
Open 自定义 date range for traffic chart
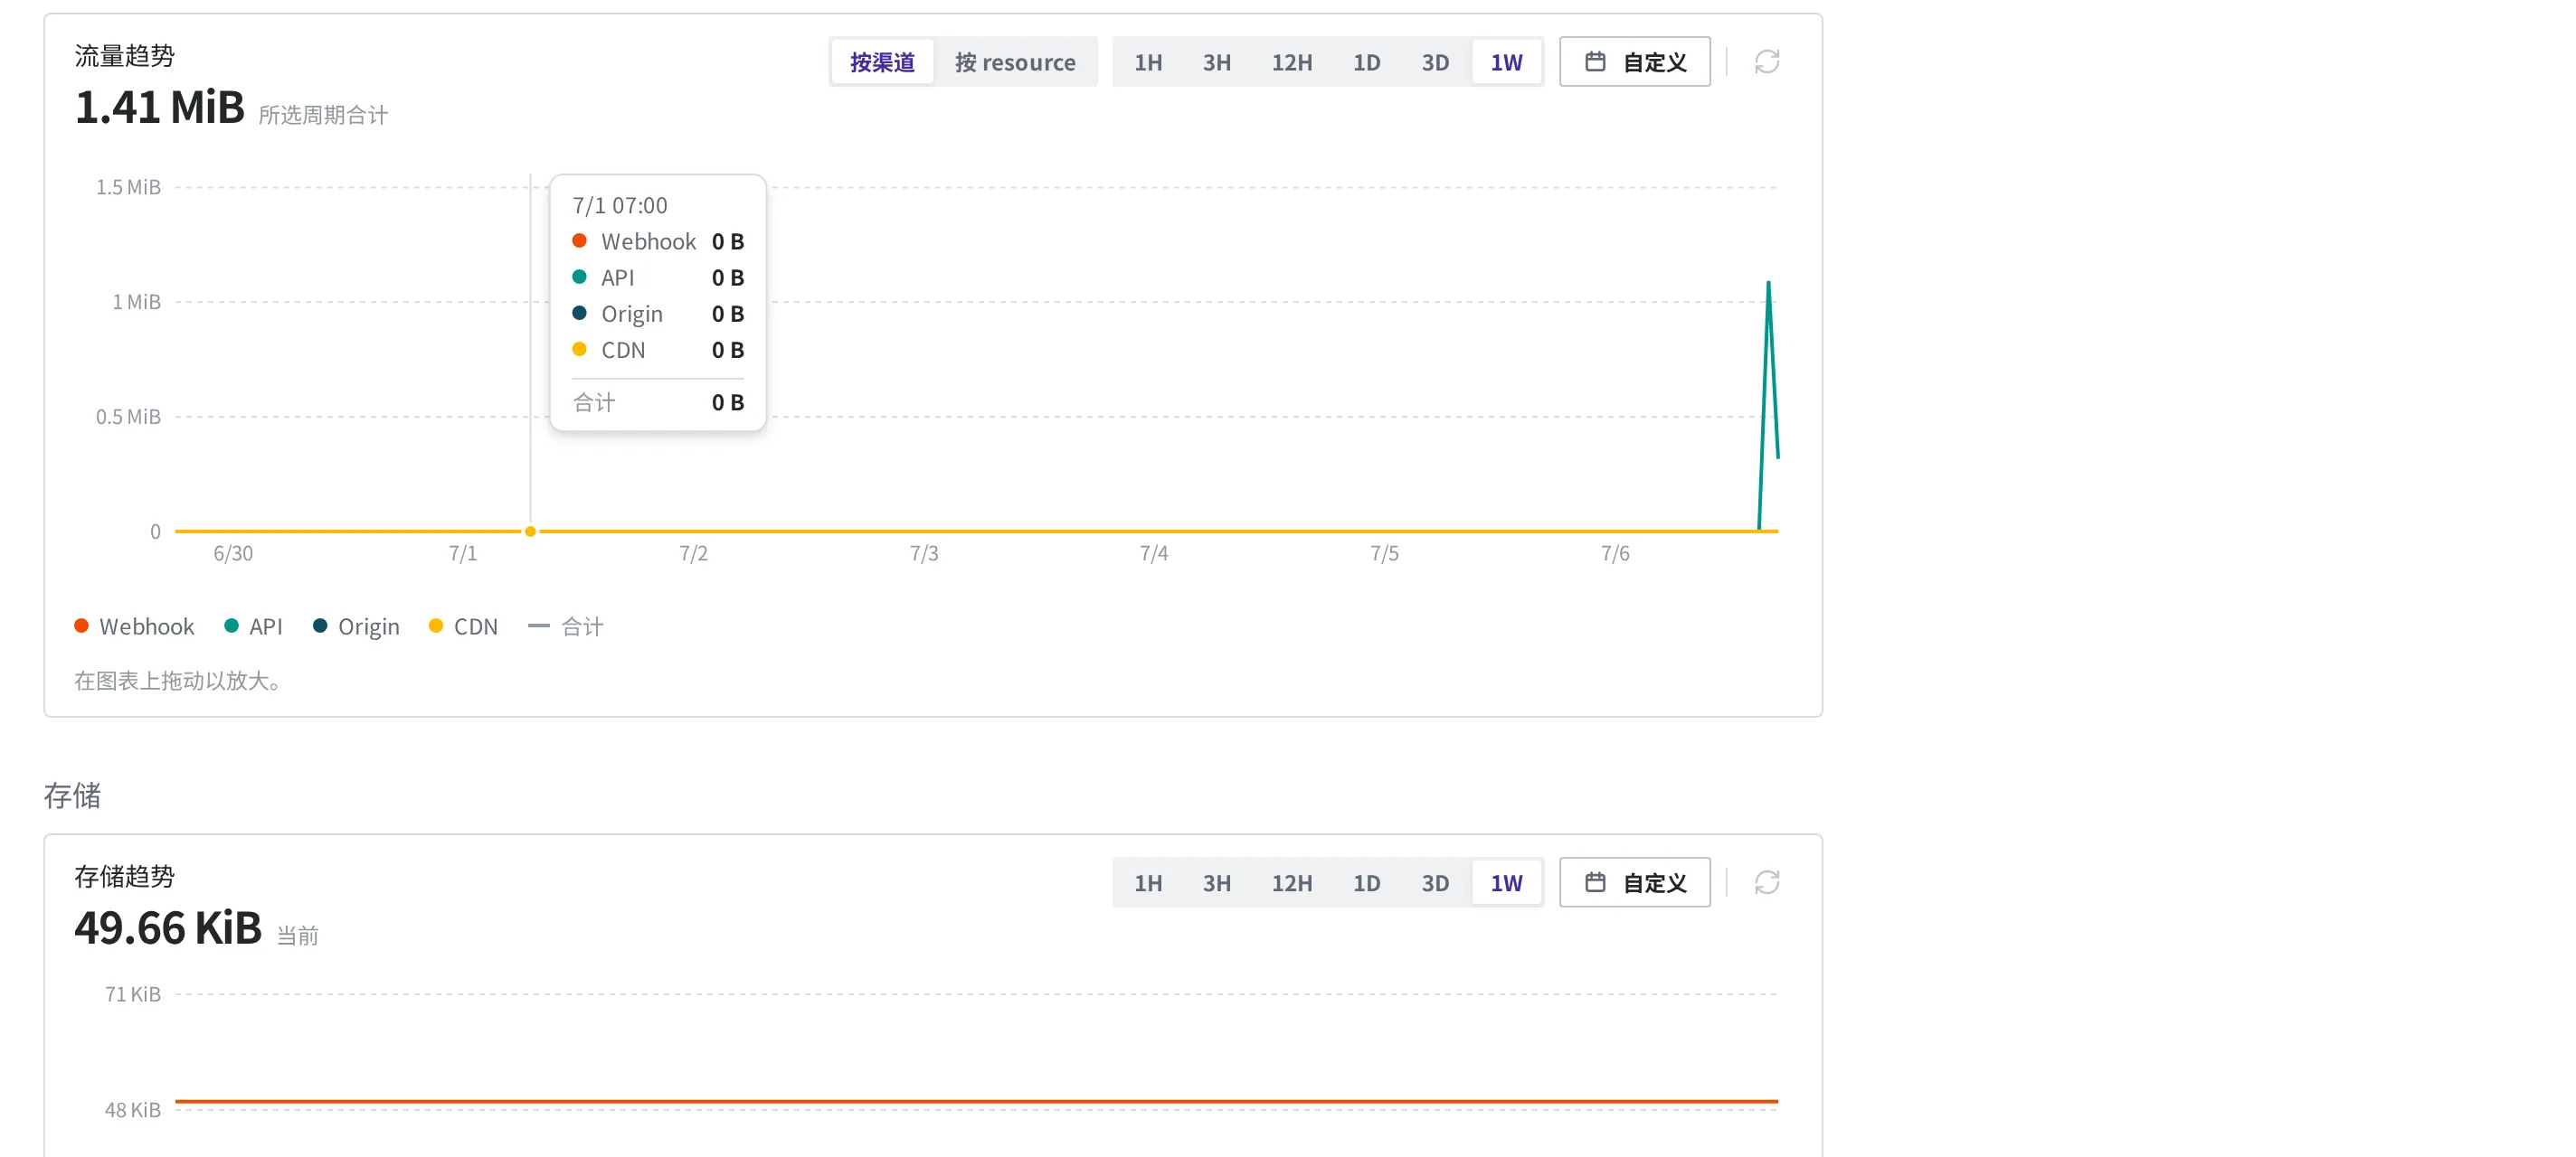(1635, 62)
